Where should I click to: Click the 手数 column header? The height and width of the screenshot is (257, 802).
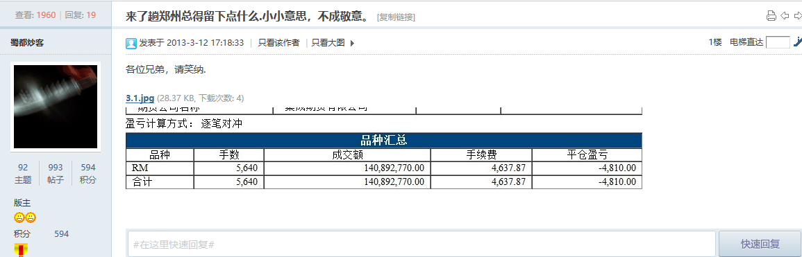(228, 155)
